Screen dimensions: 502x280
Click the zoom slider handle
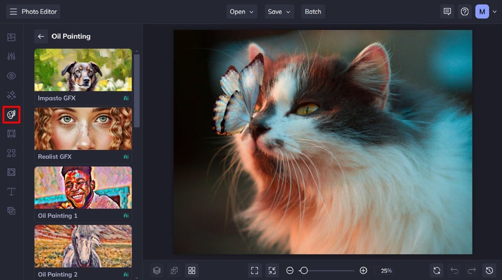pos(304,271)
